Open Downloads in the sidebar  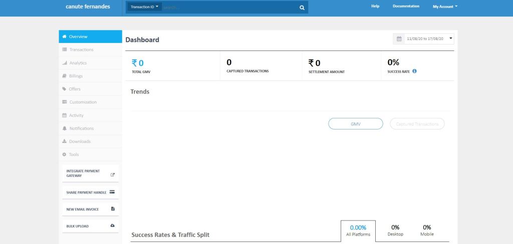[91, 141]
